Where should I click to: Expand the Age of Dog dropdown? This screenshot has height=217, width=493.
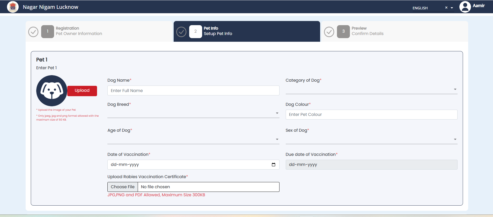pyautogui.click(x=193, y=139)
